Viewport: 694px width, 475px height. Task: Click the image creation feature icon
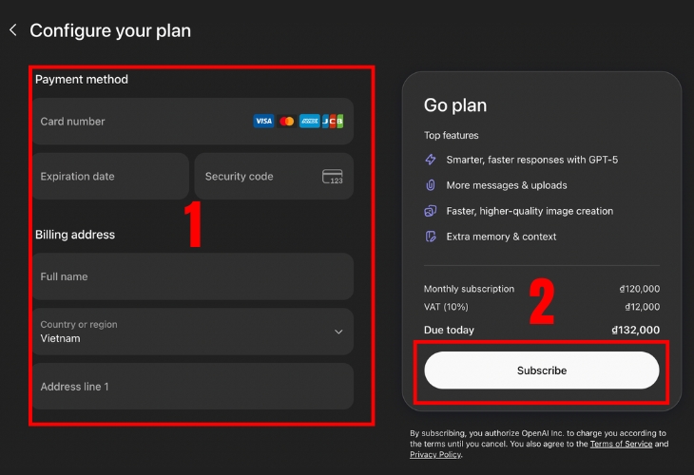[431, 211]
